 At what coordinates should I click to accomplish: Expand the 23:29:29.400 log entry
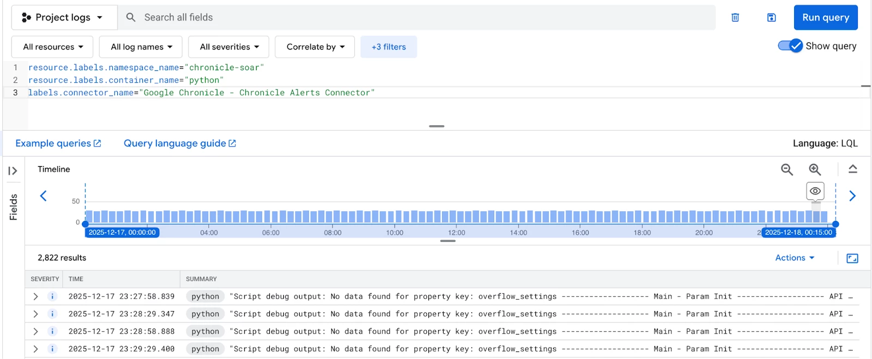(35, 349)
